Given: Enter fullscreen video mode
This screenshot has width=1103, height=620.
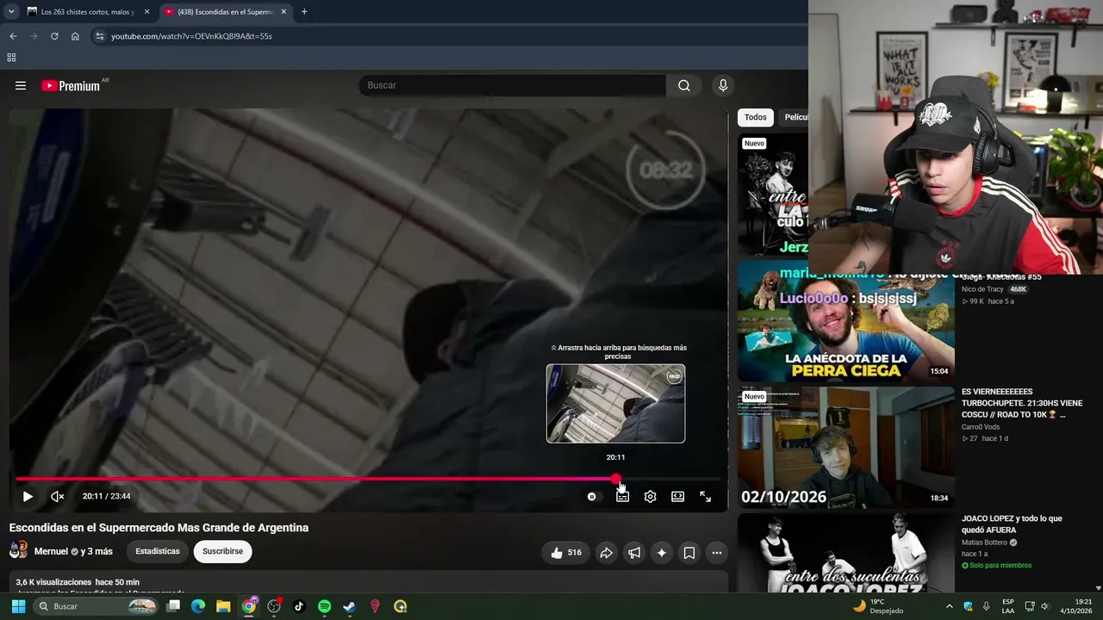Looking at the screenshot, I should pos(706,496).
